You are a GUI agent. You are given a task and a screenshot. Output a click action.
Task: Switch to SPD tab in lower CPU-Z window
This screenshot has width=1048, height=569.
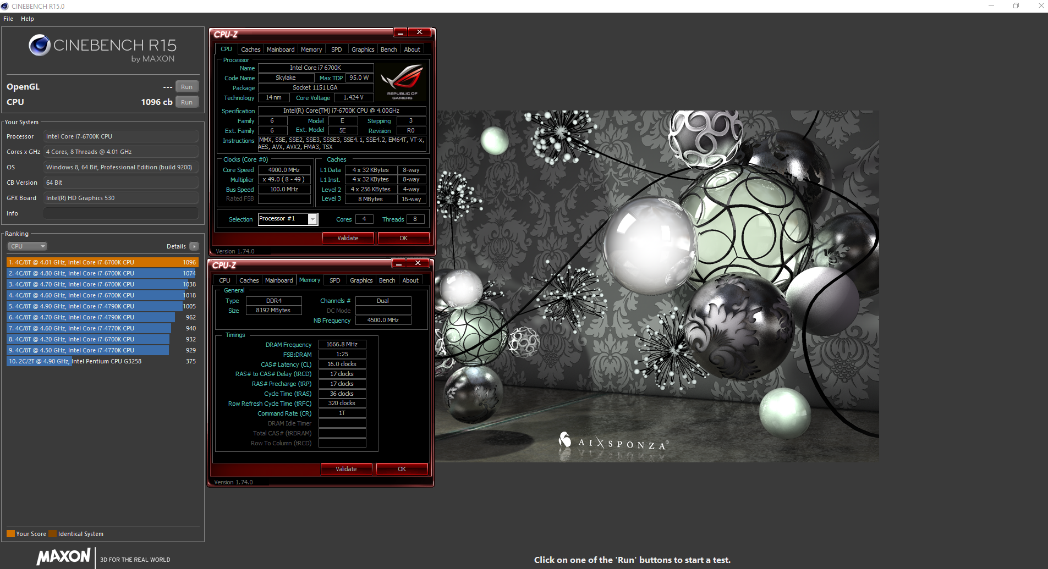(x=335, y=280)
